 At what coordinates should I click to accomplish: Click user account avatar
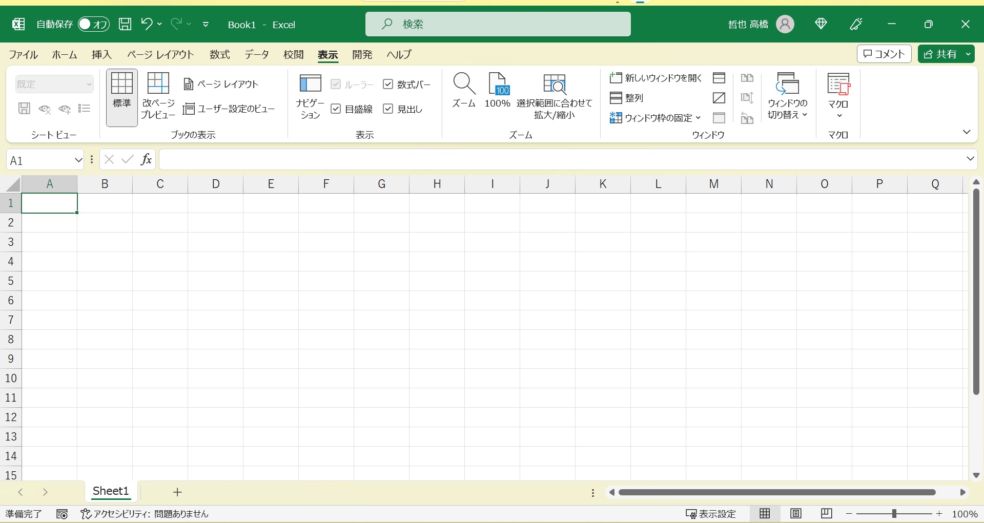click(785, 24)
